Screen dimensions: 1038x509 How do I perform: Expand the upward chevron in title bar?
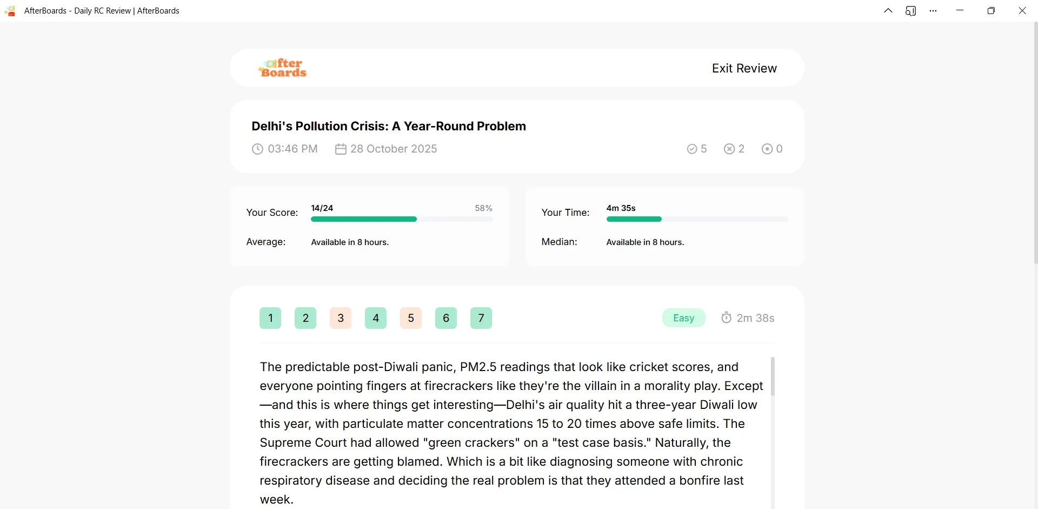point(888,10)
